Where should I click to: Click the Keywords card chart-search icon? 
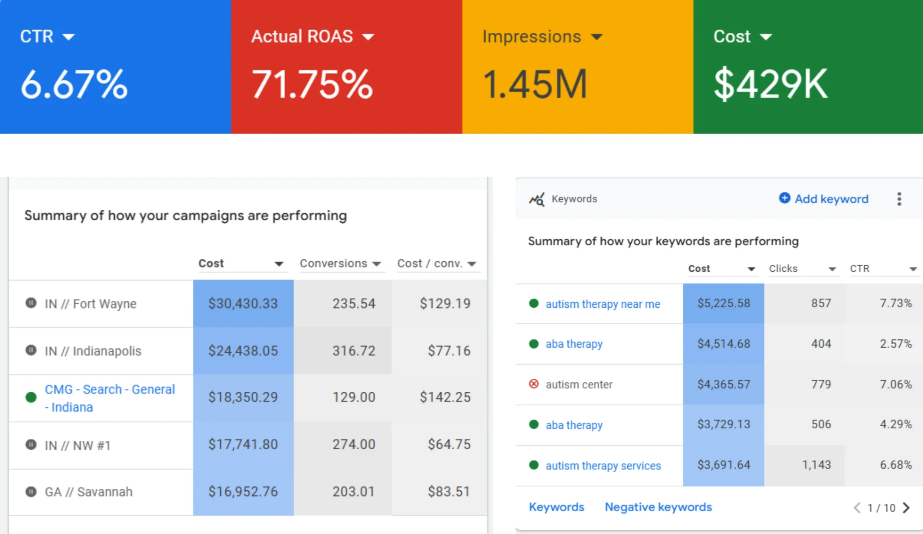(x=536, y=200)
